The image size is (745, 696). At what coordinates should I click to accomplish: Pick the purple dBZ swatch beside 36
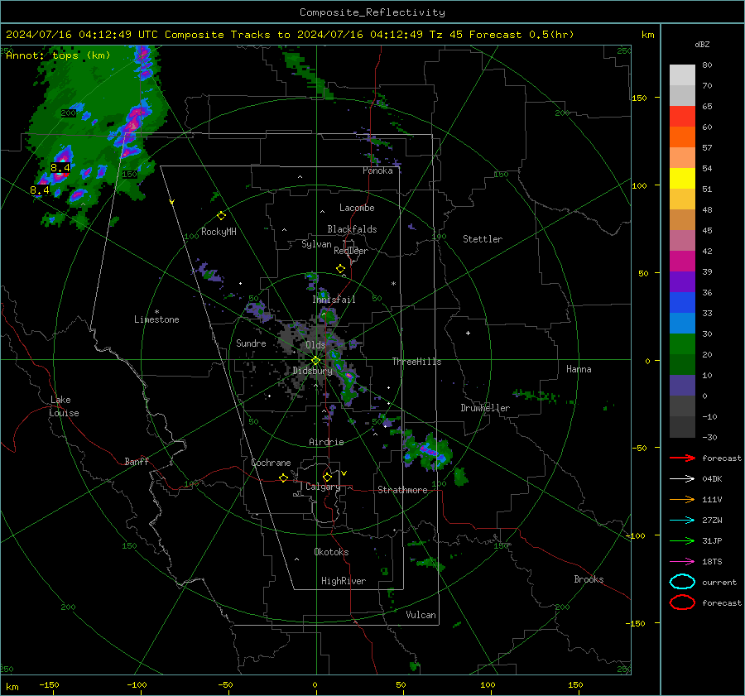(x=682, y=282)
